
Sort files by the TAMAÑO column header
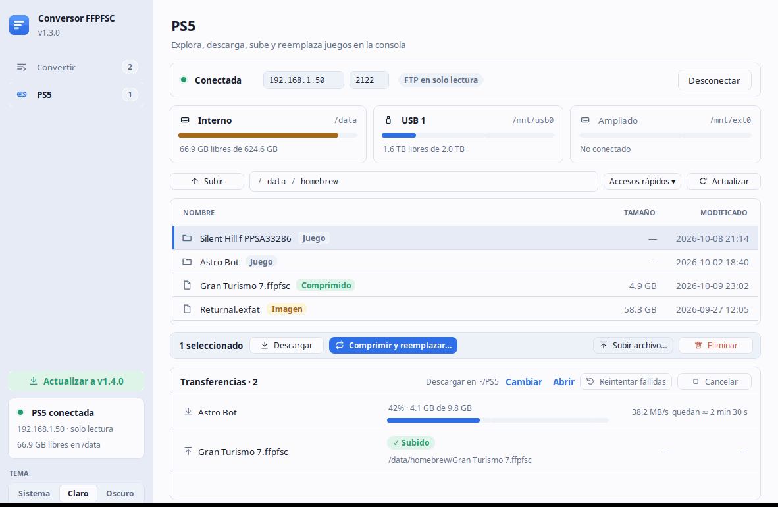coord(639,213)
